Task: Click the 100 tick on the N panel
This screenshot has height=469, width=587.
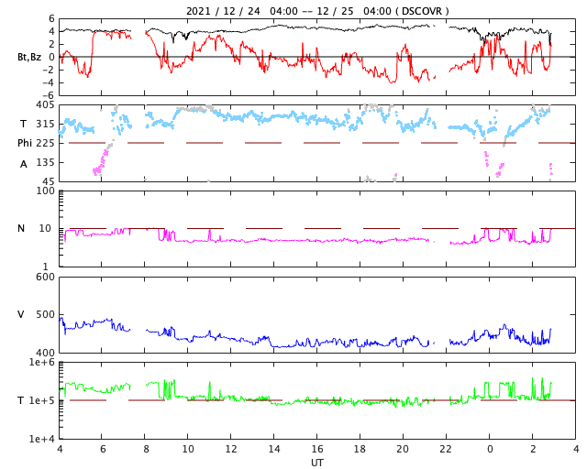Action: [46, 191]
